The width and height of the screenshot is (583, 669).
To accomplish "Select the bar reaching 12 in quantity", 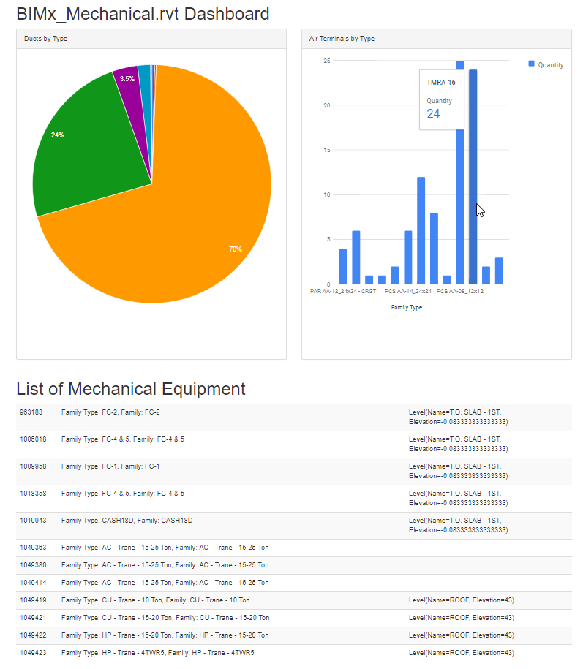I will (x=421, y=230).
